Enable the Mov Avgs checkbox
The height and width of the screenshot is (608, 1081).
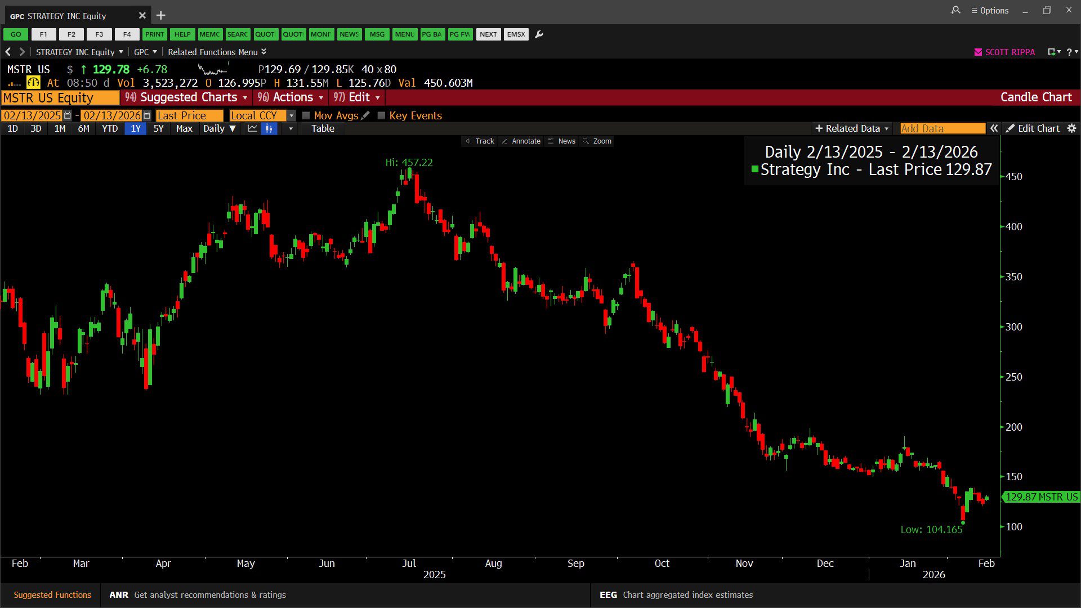(x=306, y=115)
